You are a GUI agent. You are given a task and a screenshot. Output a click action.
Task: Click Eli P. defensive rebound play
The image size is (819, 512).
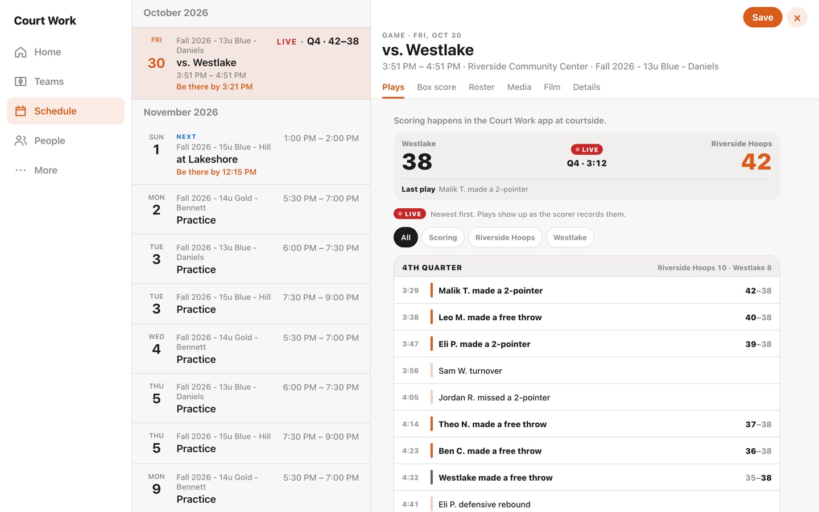pos(586,502)
